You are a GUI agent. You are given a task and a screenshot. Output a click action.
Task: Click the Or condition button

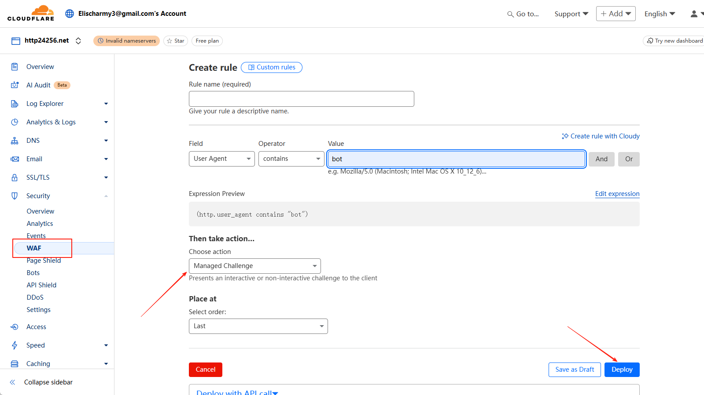[x=629, y=159]
